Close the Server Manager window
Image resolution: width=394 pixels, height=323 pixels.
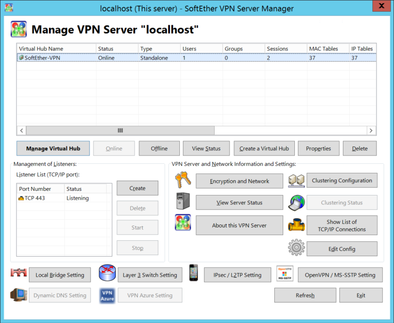(381, 5)
